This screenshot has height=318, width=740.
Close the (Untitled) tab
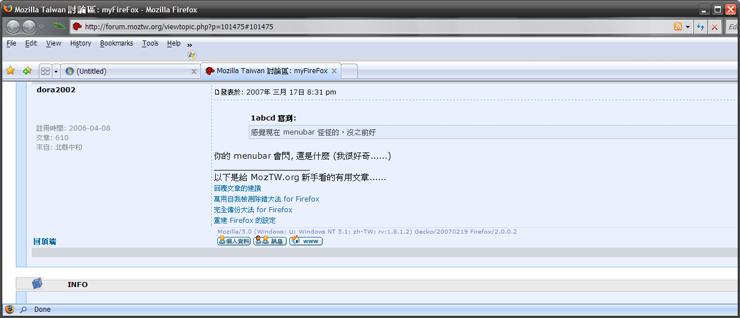click(194, 71)
